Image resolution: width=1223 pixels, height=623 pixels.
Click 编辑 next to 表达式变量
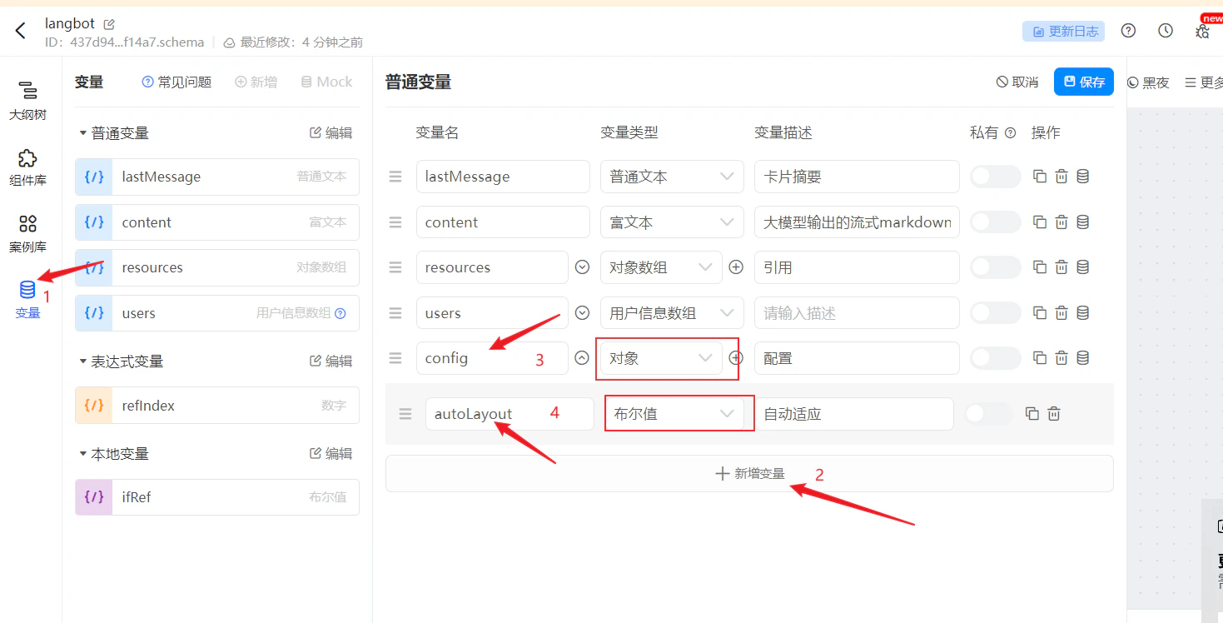pos(331,361)
